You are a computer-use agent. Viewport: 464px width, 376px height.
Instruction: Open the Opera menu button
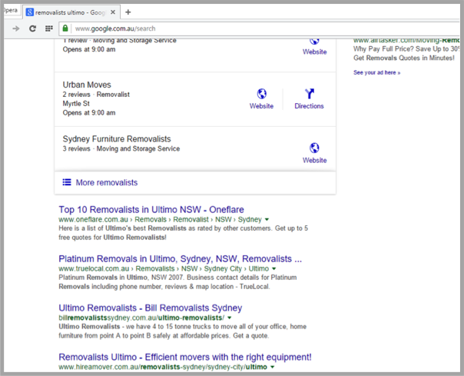[9, 11]
